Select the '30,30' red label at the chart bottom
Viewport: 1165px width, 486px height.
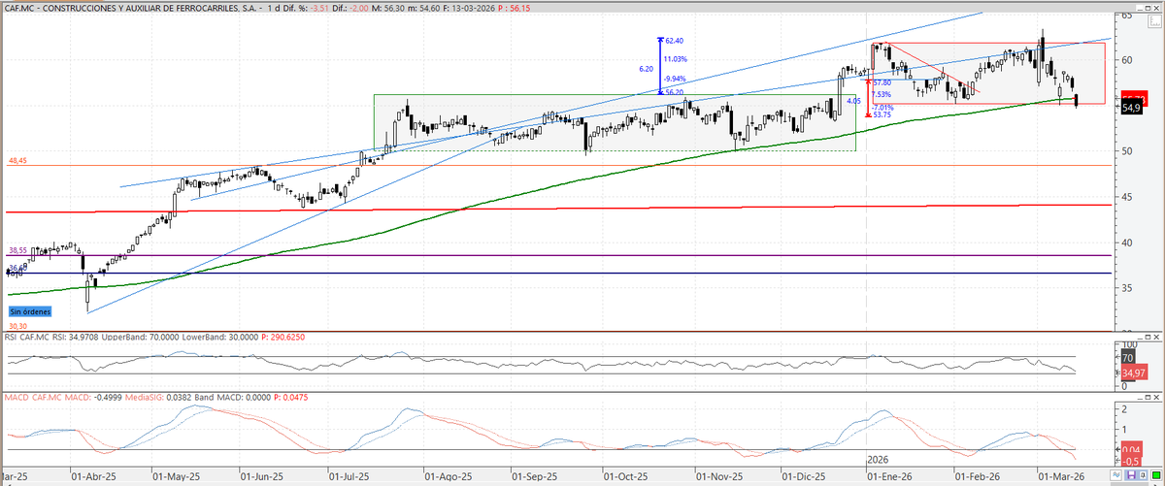[17, 327]
